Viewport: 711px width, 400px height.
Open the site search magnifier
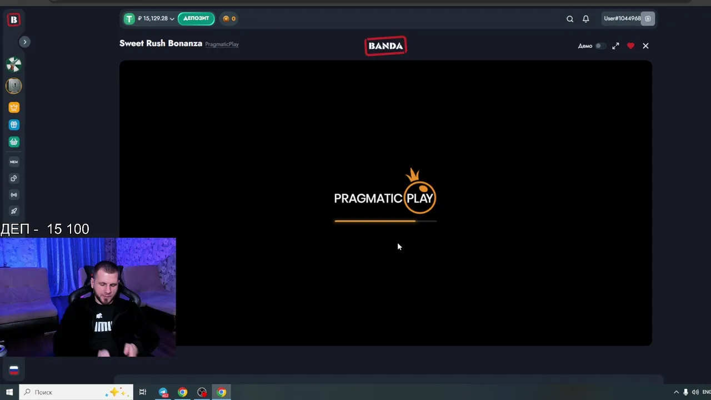pyautogui.click(x=570, y=19)
